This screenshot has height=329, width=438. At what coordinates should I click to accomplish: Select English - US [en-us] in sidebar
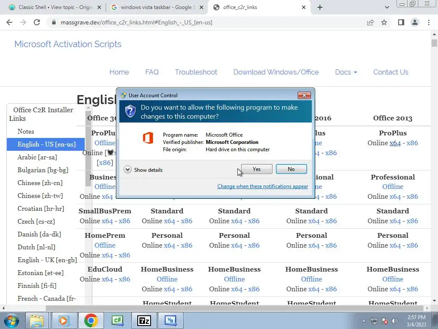[x=46, y=144]
